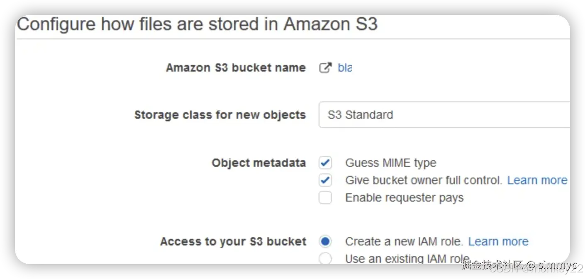Viewport: 585px width, 279px height.
Task: Click the 'Object metadata' field label
Action: point(258,163)
